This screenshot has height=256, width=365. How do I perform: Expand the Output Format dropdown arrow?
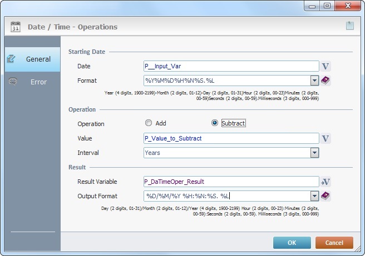314,196
